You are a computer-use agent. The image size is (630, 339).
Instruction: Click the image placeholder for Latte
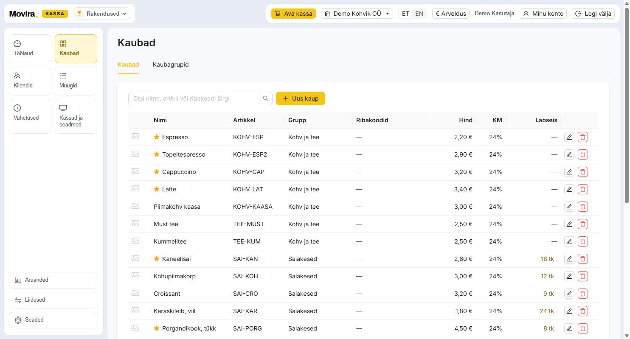[x=135, y=188]
